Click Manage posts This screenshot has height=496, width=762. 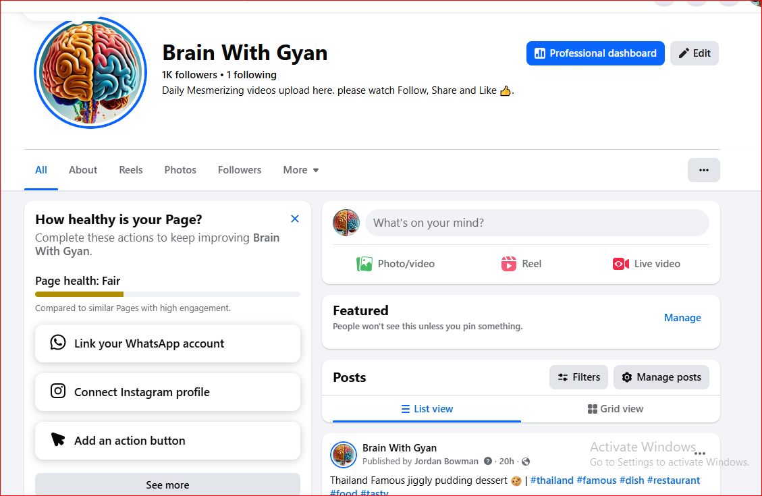coord(661,377)
